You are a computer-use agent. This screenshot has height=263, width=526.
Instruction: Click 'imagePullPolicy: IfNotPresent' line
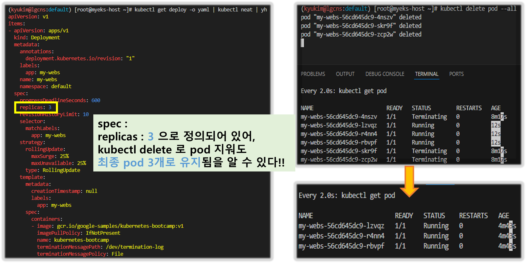coord(79,233)
